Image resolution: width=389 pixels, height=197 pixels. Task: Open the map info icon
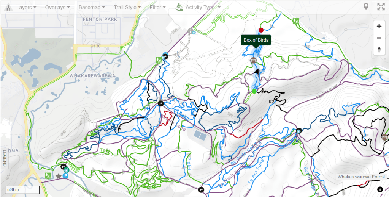coord(380,189)
